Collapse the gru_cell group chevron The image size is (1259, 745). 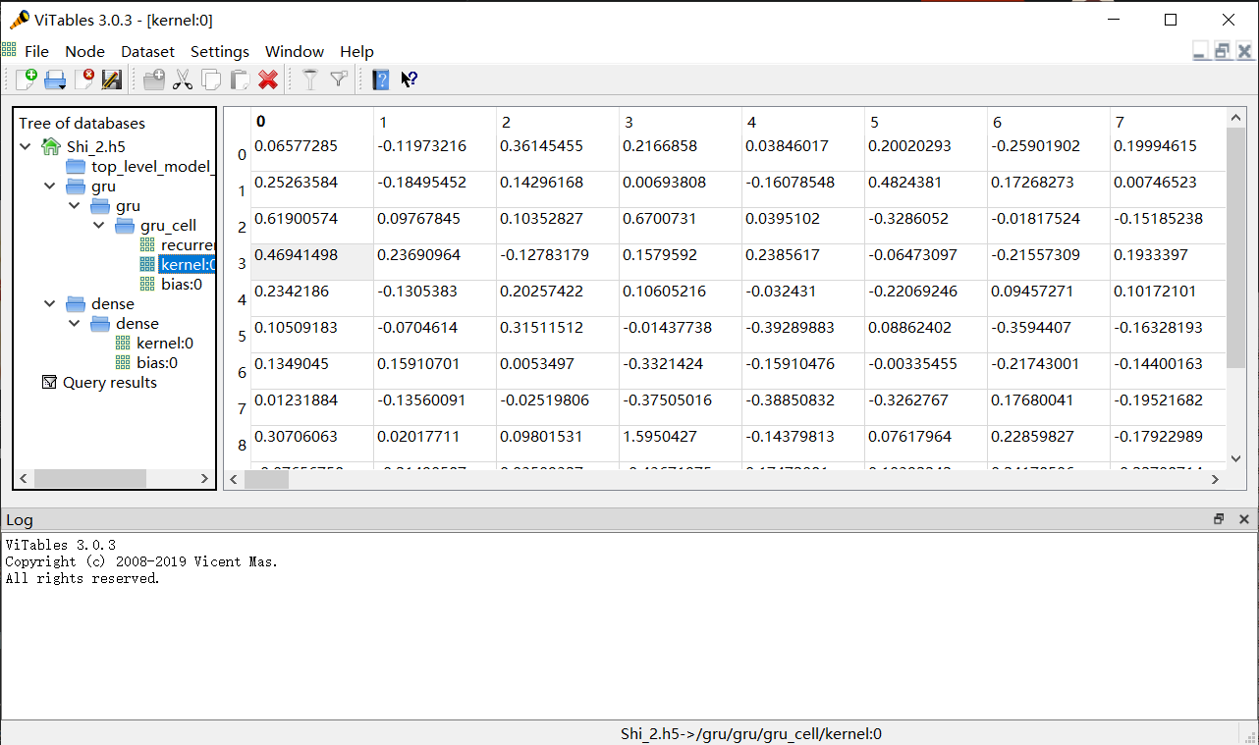(99, 226)
